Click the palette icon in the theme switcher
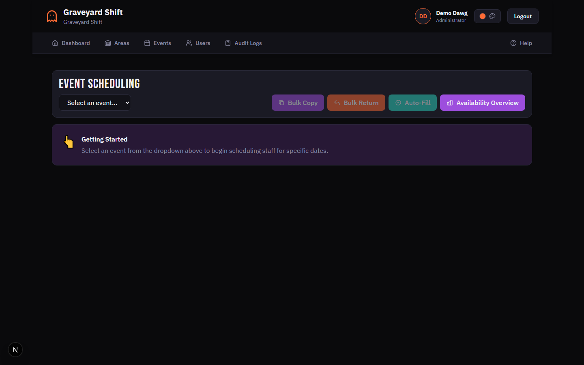The height and width of the screenshot is (365, 584). 493,16
